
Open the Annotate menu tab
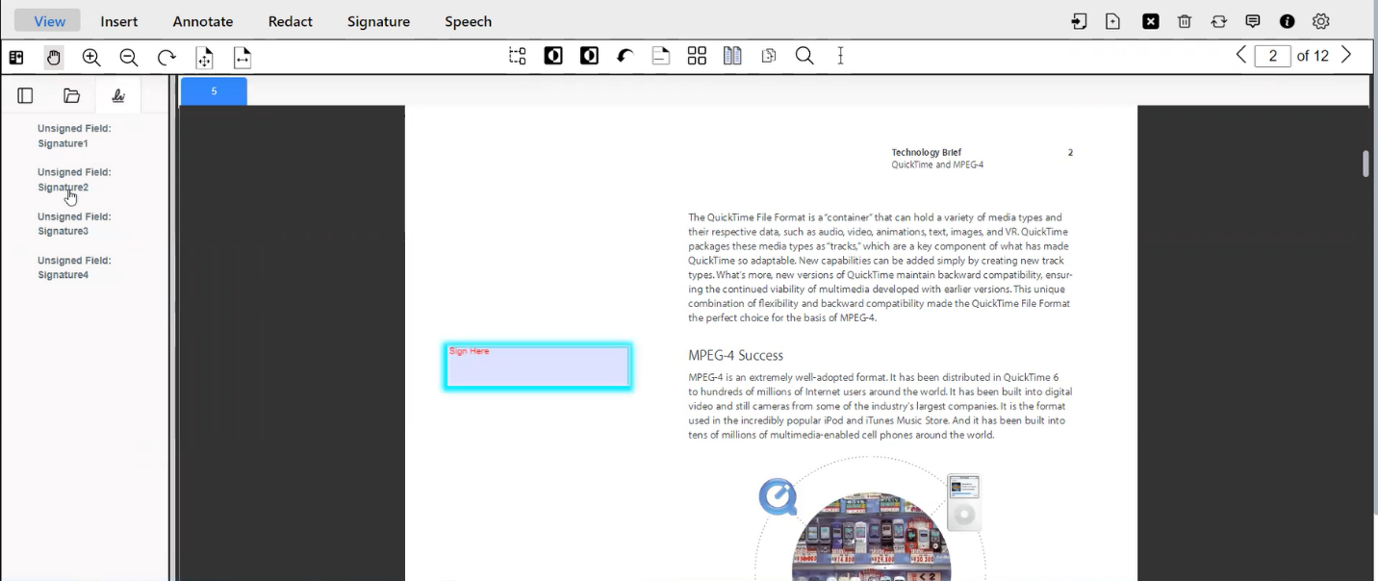(203, 21)
